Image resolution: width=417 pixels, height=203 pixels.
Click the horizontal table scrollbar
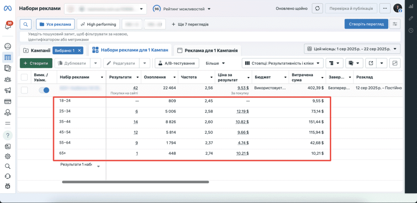136,182
